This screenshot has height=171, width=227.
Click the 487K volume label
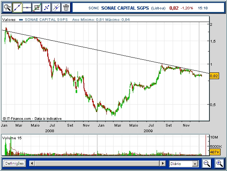click(215, 152)
